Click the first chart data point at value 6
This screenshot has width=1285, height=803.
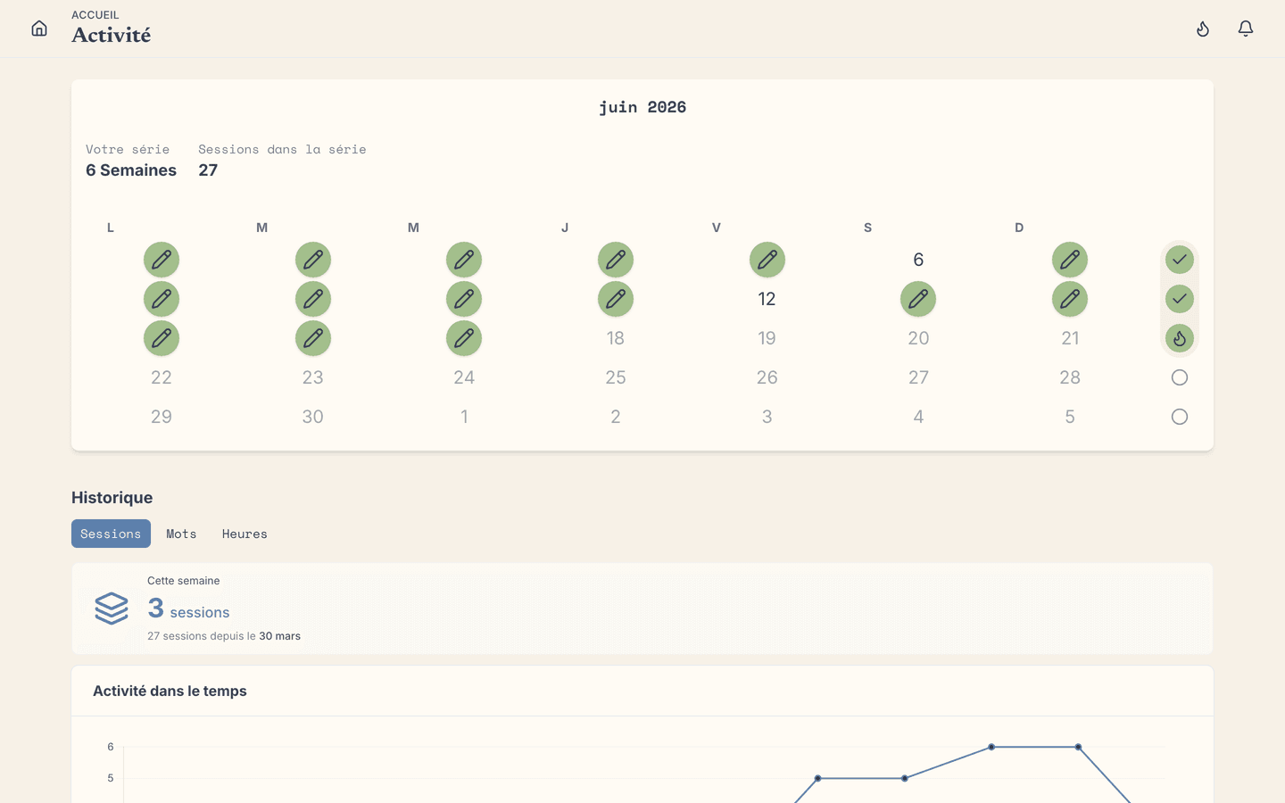(x=991, y=747)
